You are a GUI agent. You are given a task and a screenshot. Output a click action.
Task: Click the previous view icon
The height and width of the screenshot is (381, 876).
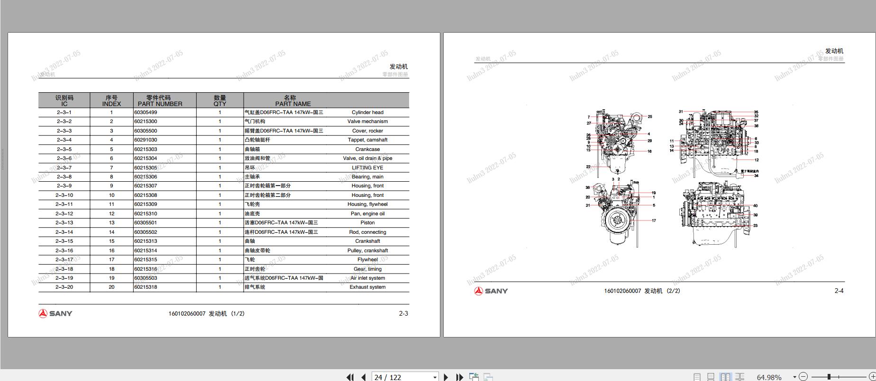pyautogui.click(x=474, y=377)
